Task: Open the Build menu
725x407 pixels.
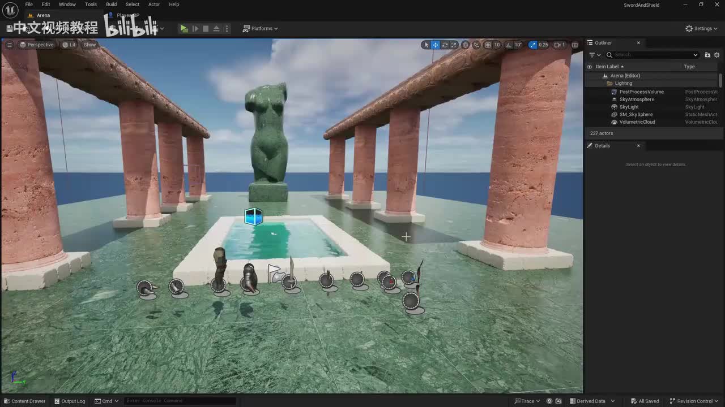Action: [x=112, y=4]
